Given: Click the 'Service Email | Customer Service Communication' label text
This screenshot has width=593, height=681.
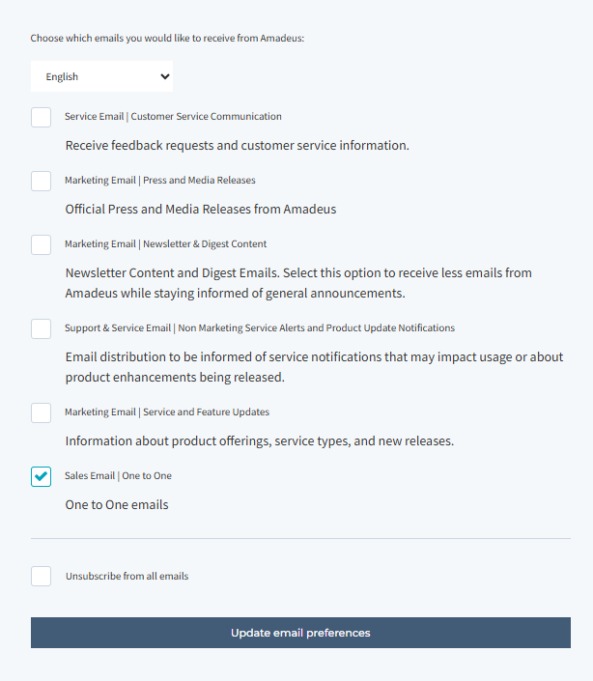Looking at the screenshot, I should (x=173, y=116).
